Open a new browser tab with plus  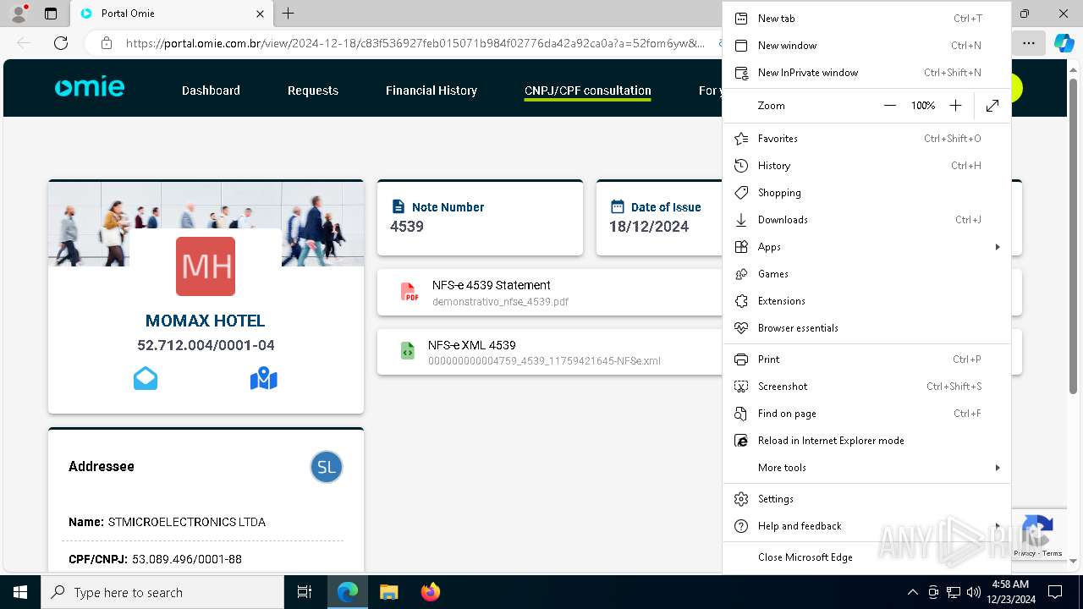(288, 14)
